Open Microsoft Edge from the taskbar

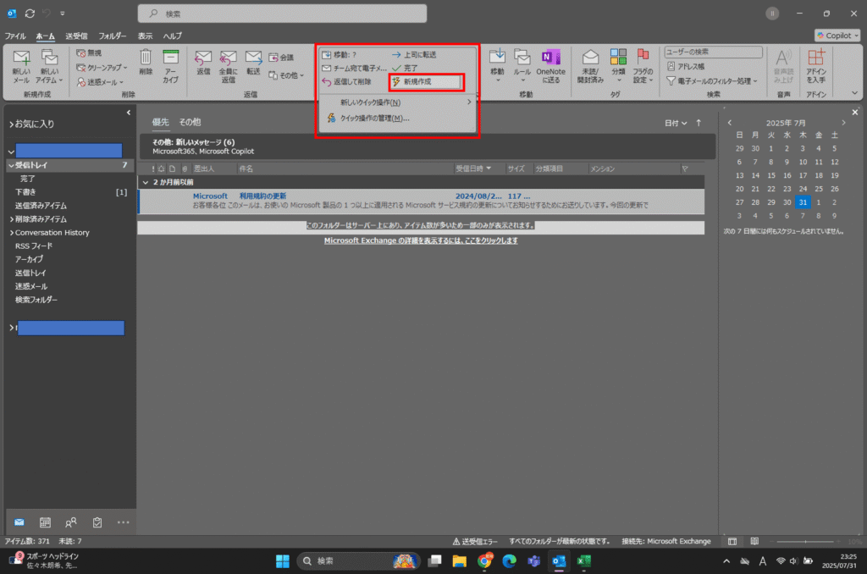pos(509,561)
